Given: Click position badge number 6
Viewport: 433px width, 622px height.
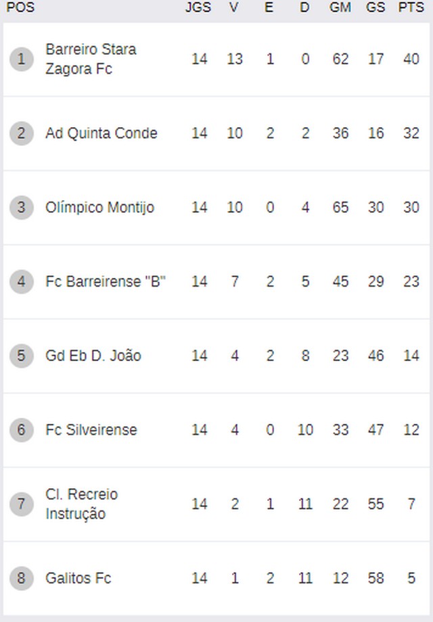Looking at the screenshot, I should pos(22,430).
